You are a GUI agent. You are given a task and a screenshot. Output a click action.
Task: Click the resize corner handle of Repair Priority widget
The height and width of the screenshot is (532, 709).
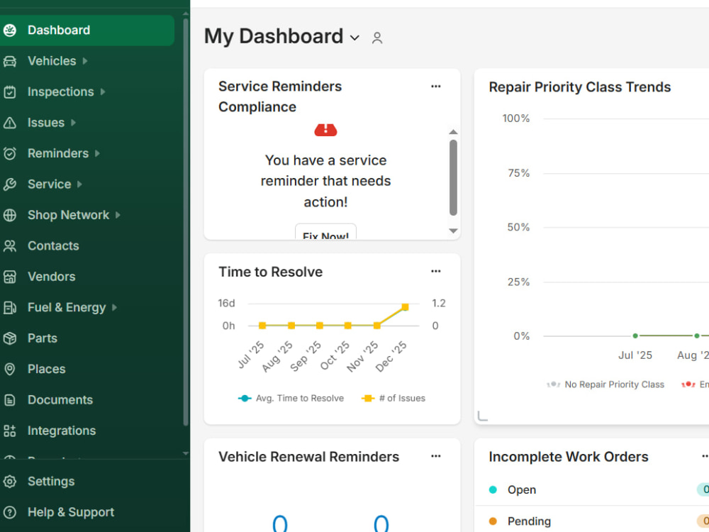[482, 416]
